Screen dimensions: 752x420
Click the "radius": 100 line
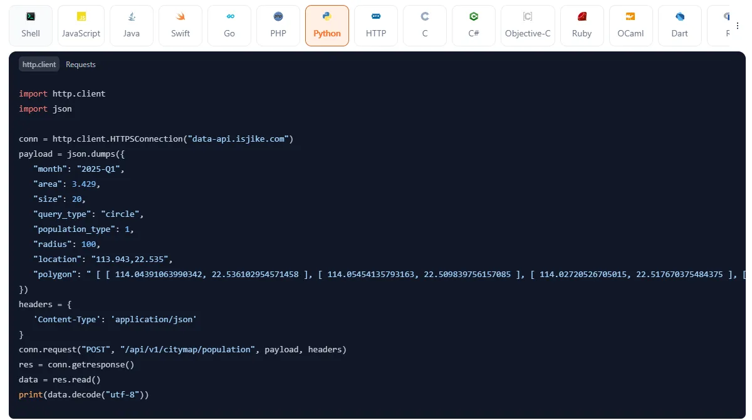coord(67,244)
